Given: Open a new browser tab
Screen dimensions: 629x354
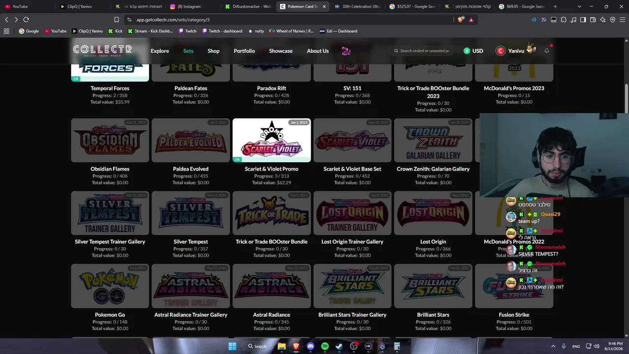Looking at the screenshot, I should (x=555, y=6).
